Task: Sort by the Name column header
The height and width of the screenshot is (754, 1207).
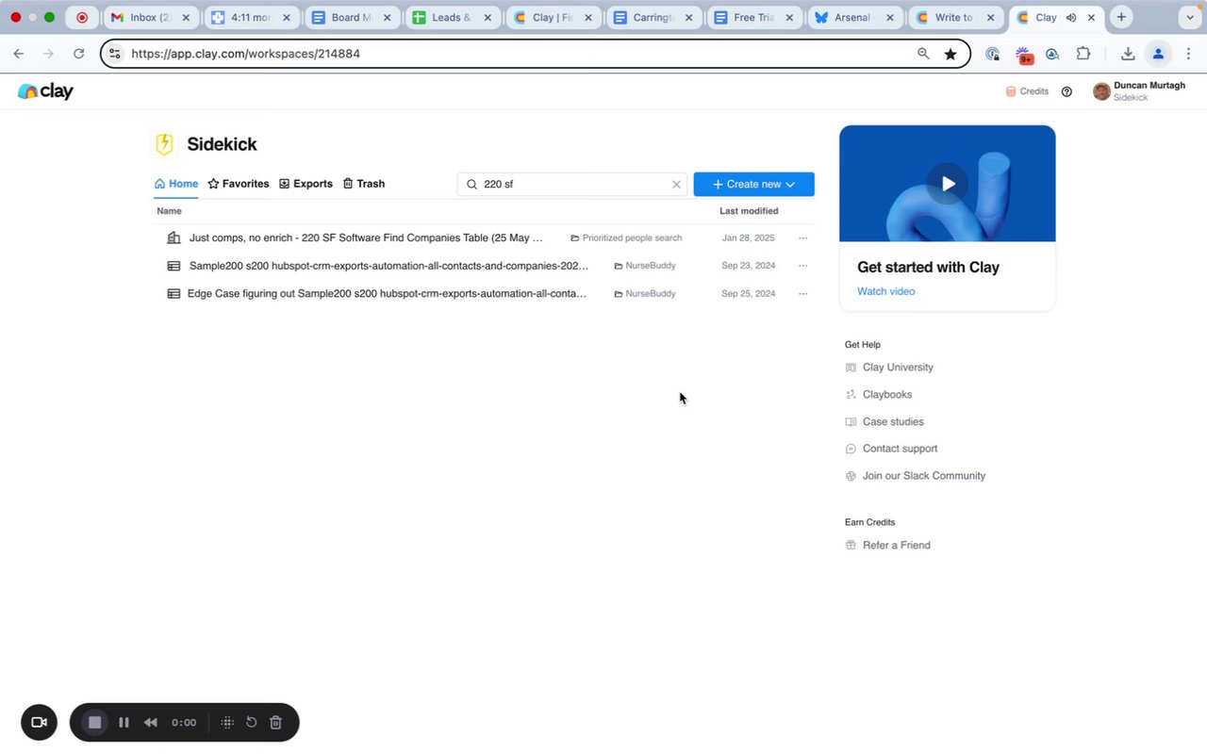Action: tap(169, 211)
